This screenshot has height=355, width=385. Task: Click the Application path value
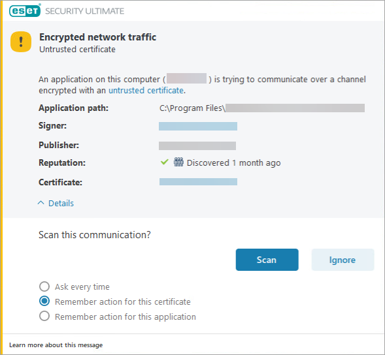tap(262, 108)
